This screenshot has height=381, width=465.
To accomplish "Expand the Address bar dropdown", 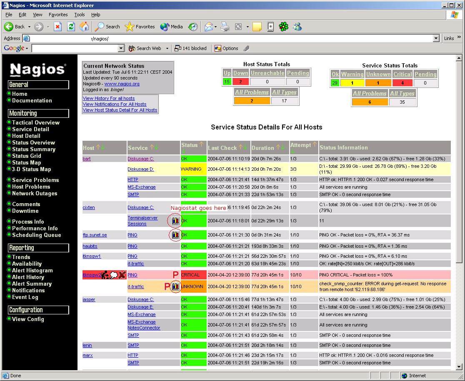I will [x=436, y=38].
